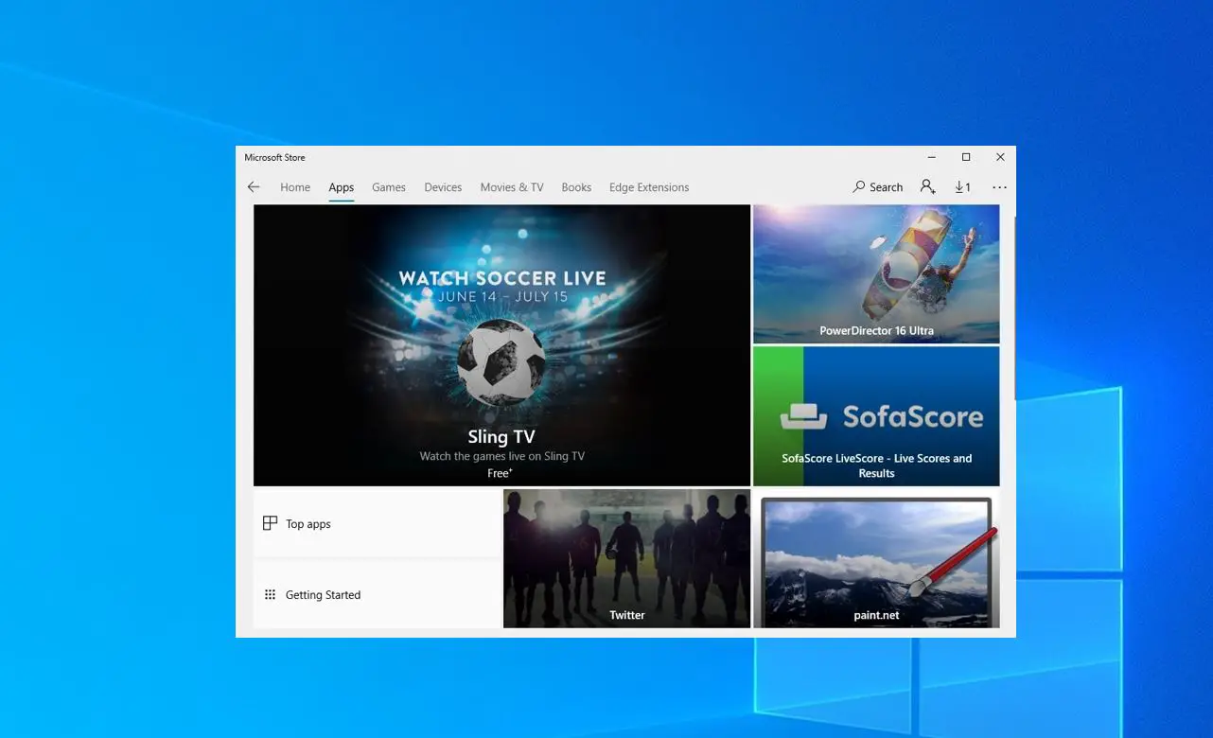Go to the Movies & TV tab

pyautogui.click(x=512, y=187)
